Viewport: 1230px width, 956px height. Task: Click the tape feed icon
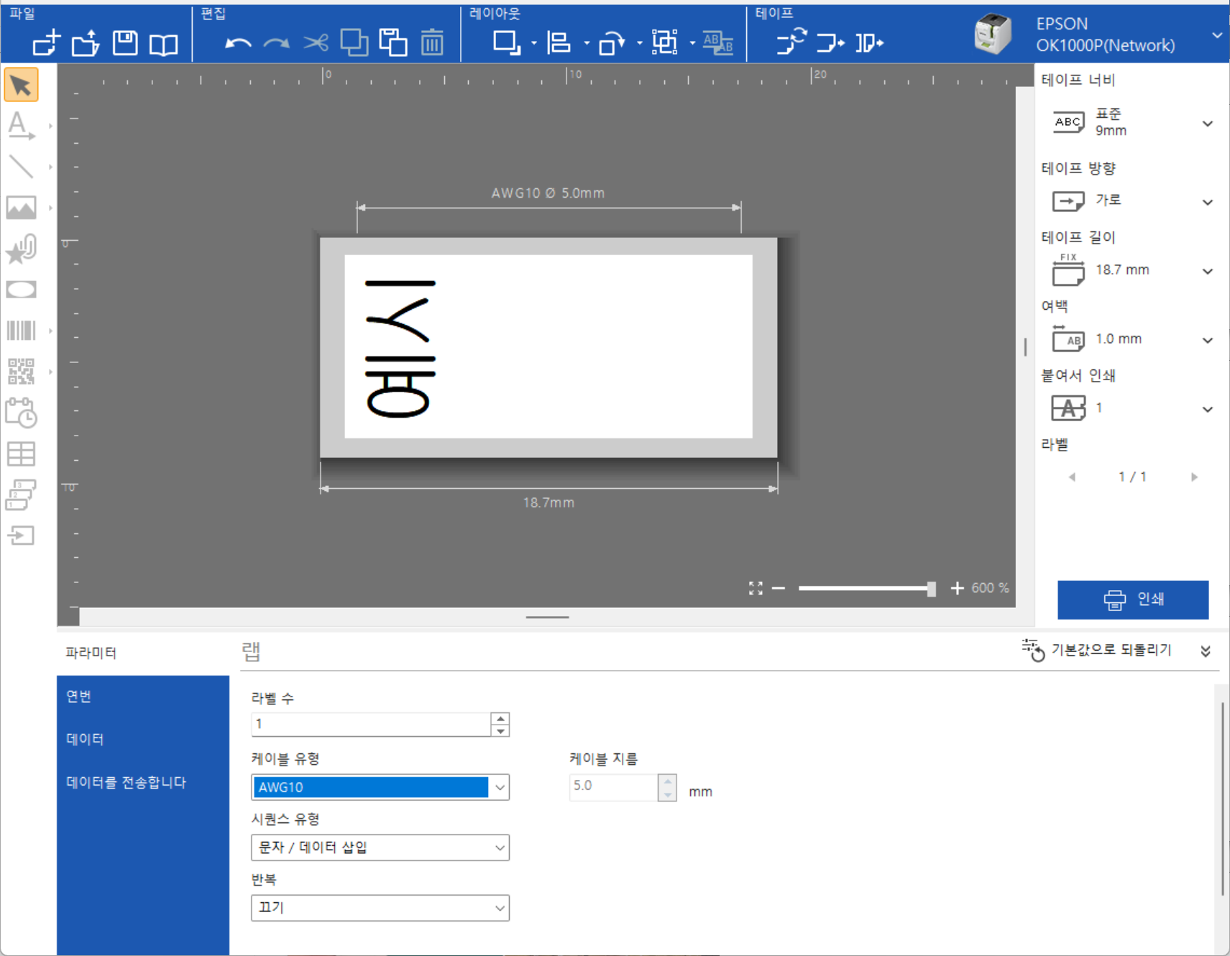pos(792,42)
